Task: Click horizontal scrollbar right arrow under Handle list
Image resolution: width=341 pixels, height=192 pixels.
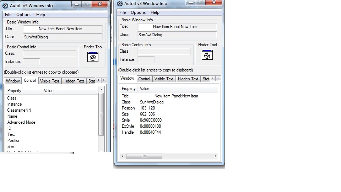Action: pos(215,156)
